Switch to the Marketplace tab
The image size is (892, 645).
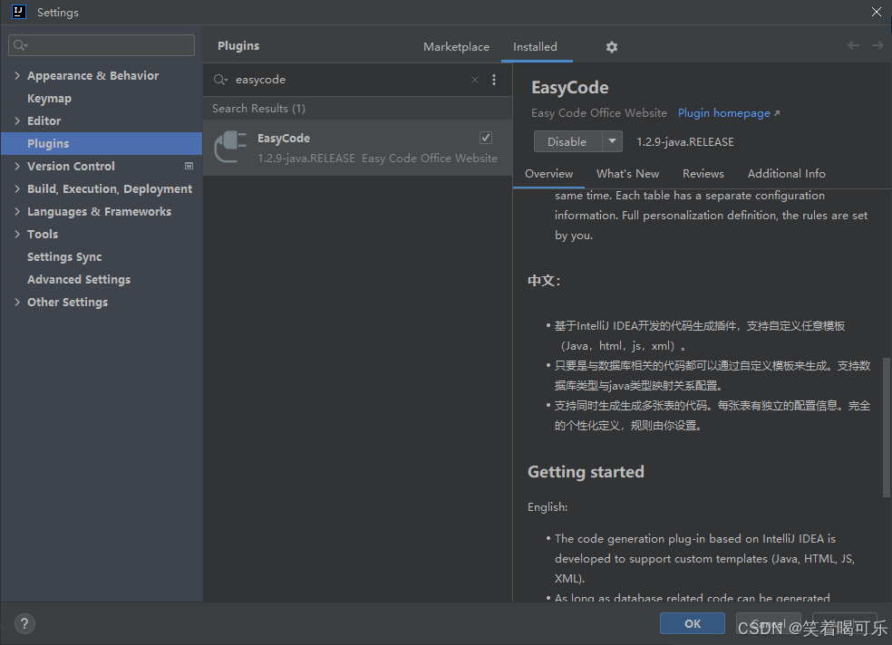456,47
